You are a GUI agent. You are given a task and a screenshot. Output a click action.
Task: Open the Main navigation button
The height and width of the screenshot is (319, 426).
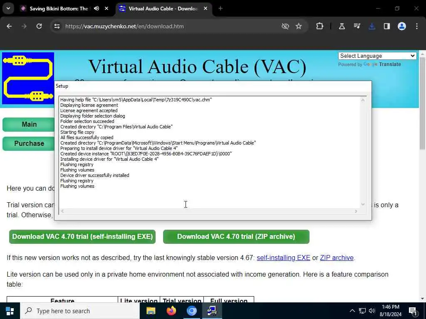[x=29, y=125]
